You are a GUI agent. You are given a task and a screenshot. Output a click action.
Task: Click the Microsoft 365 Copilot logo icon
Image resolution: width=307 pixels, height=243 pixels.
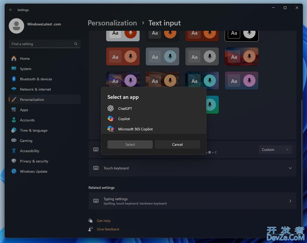[x=111, y=129]
